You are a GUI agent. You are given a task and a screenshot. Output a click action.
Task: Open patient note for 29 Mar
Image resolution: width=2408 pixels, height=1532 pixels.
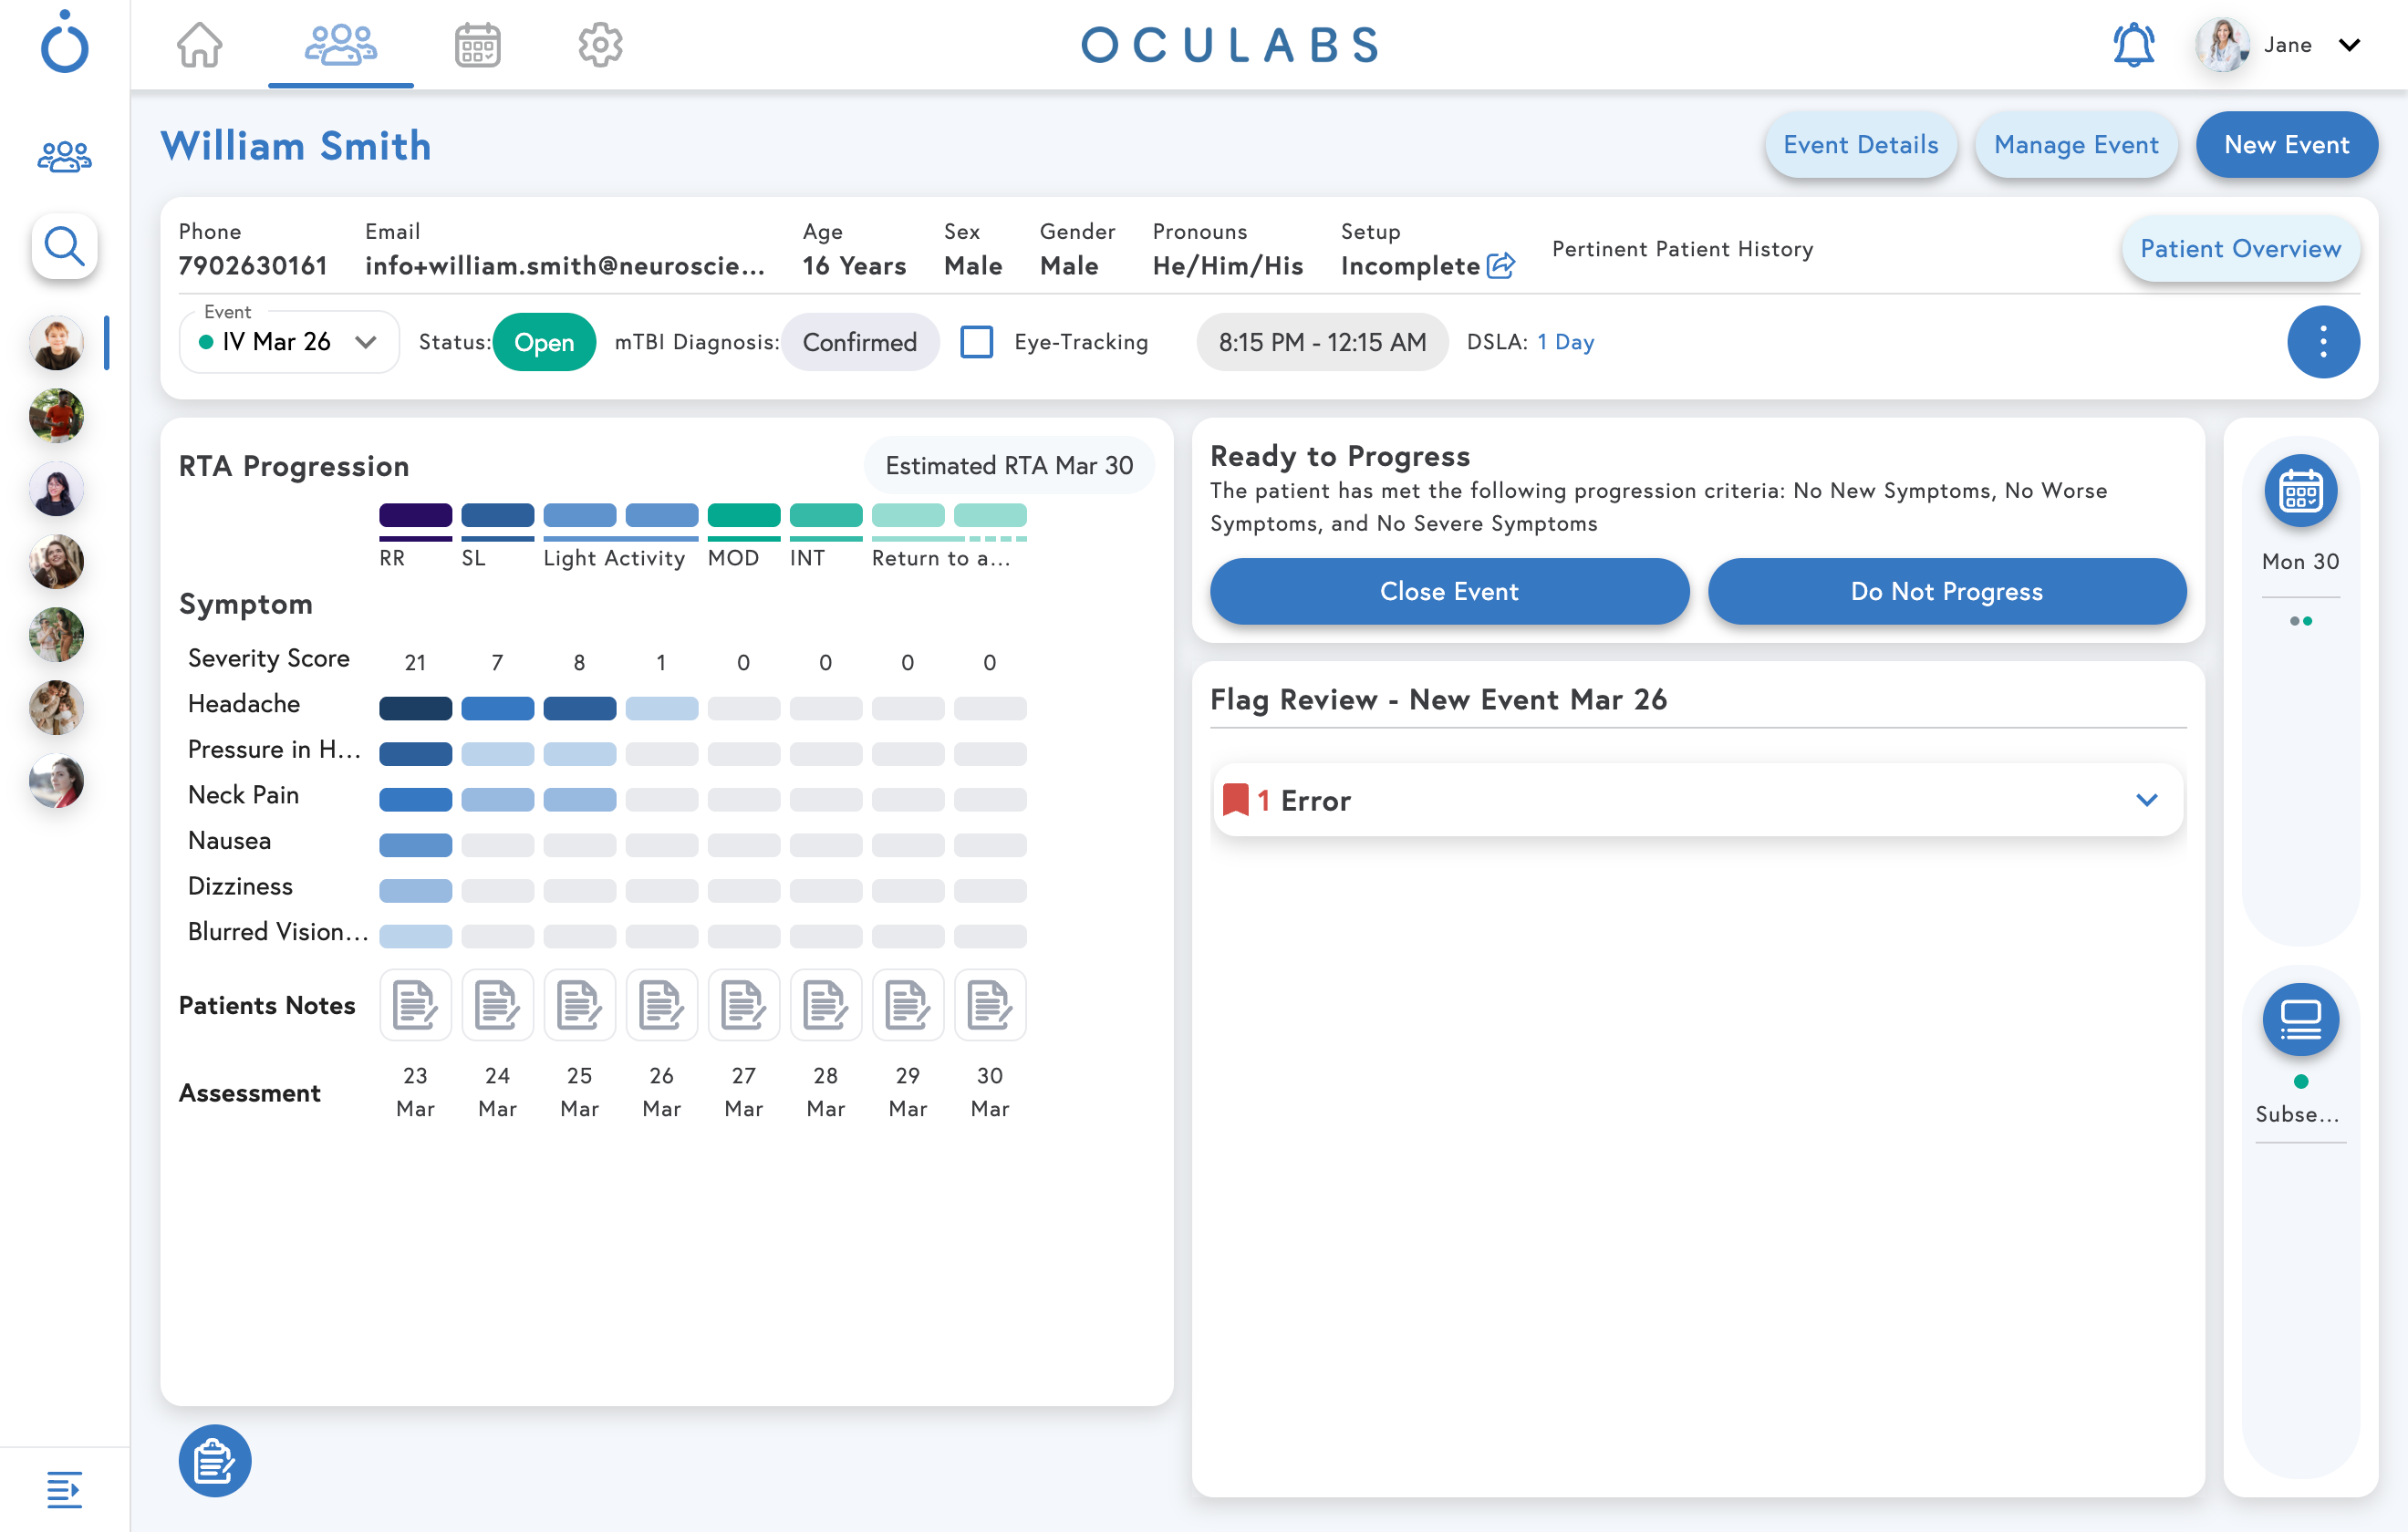[x=907, y=1005]
